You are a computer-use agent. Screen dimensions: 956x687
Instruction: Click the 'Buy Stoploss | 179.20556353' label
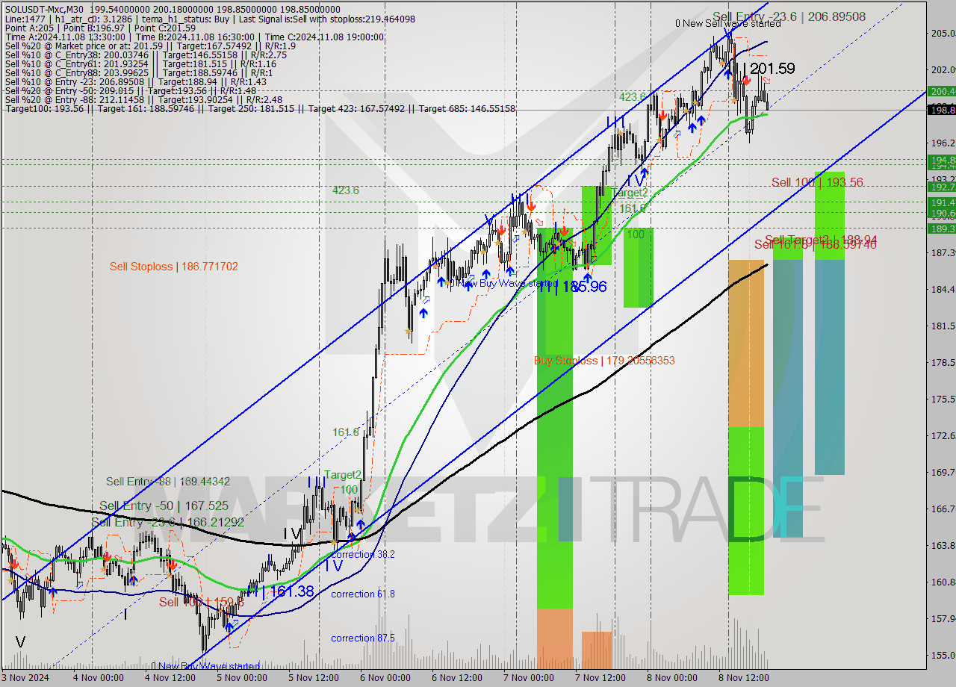(x=604, y=361)
